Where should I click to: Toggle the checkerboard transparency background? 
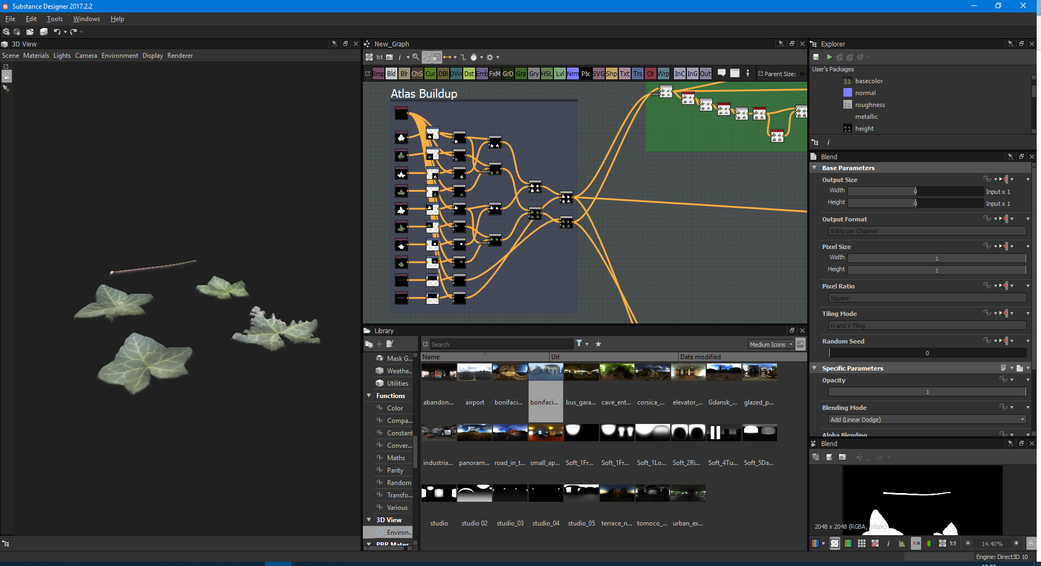tap(835, 543)
